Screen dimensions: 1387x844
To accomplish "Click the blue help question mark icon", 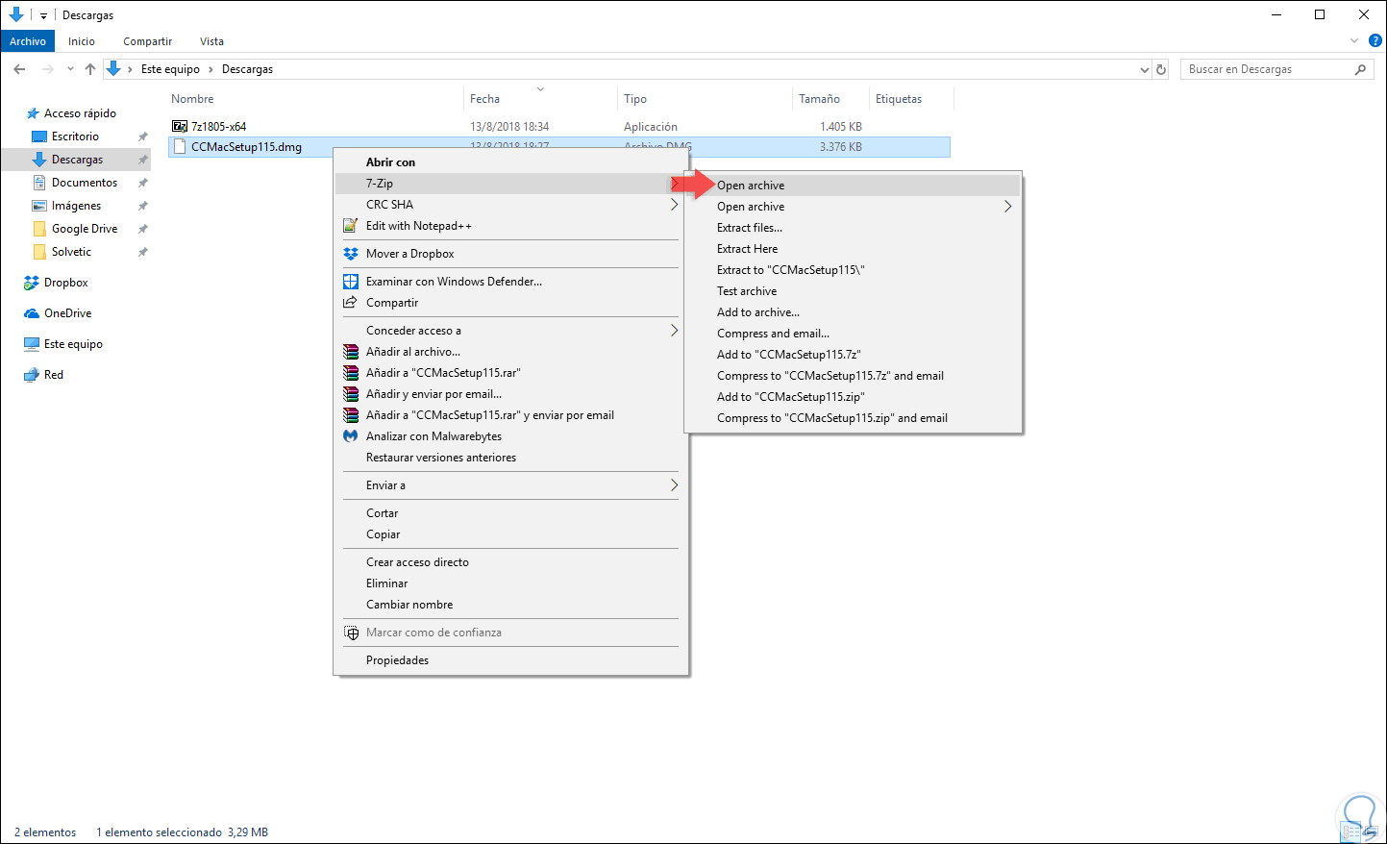I will (1375, 41).
